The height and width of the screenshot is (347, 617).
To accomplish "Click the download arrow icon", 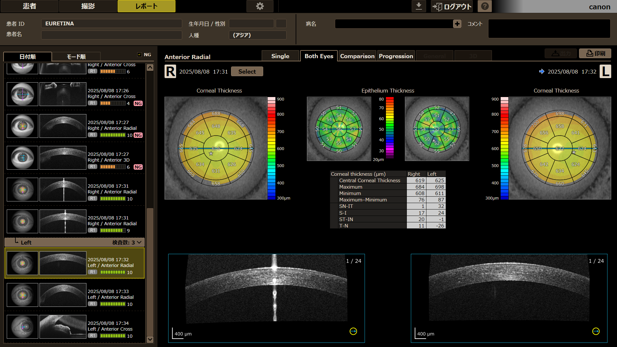I will click(419, 6).
